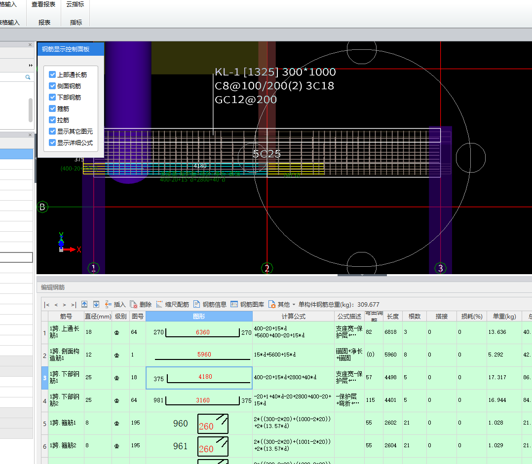The height and width of the screenshot is (464, 532).
Task: Go to next rebar record
Action: (64, 305)
